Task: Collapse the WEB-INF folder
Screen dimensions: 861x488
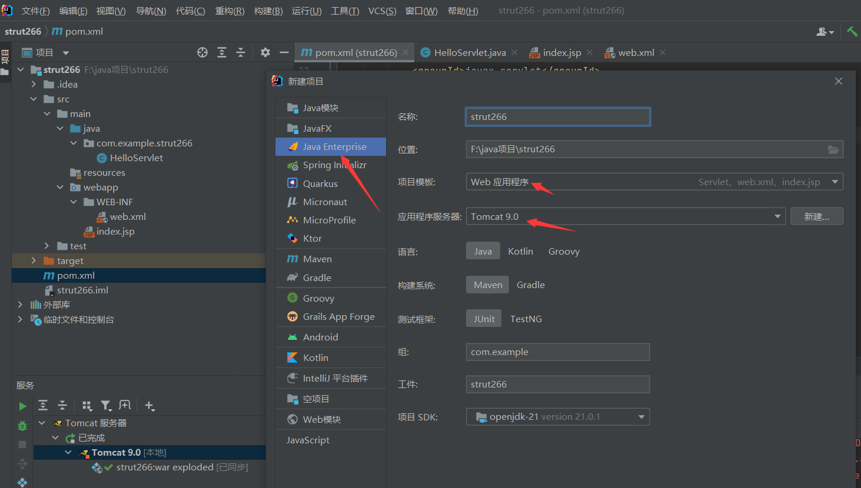Action: (73, 202)
